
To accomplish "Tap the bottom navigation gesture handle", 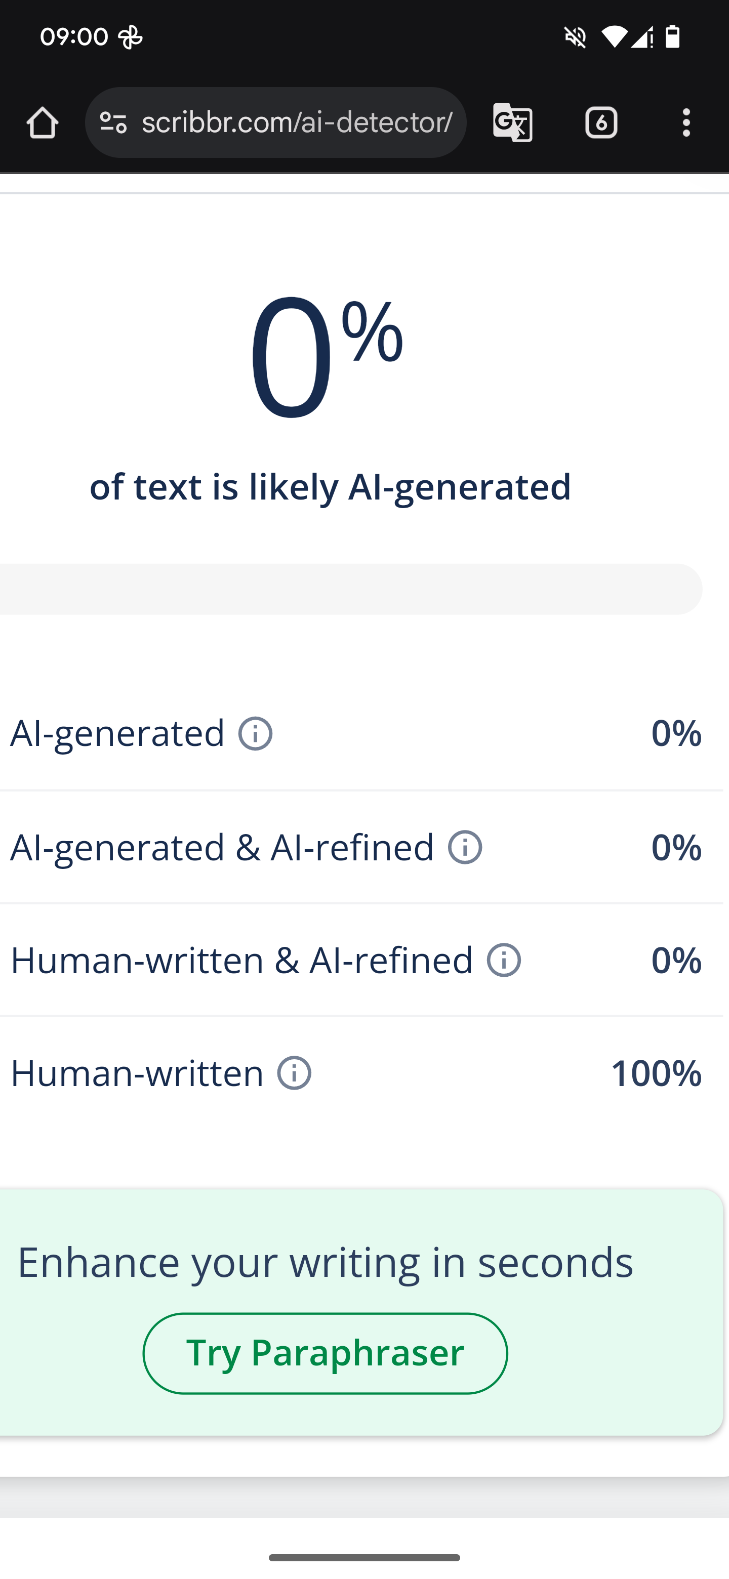I will click(x=364, y=1558).
